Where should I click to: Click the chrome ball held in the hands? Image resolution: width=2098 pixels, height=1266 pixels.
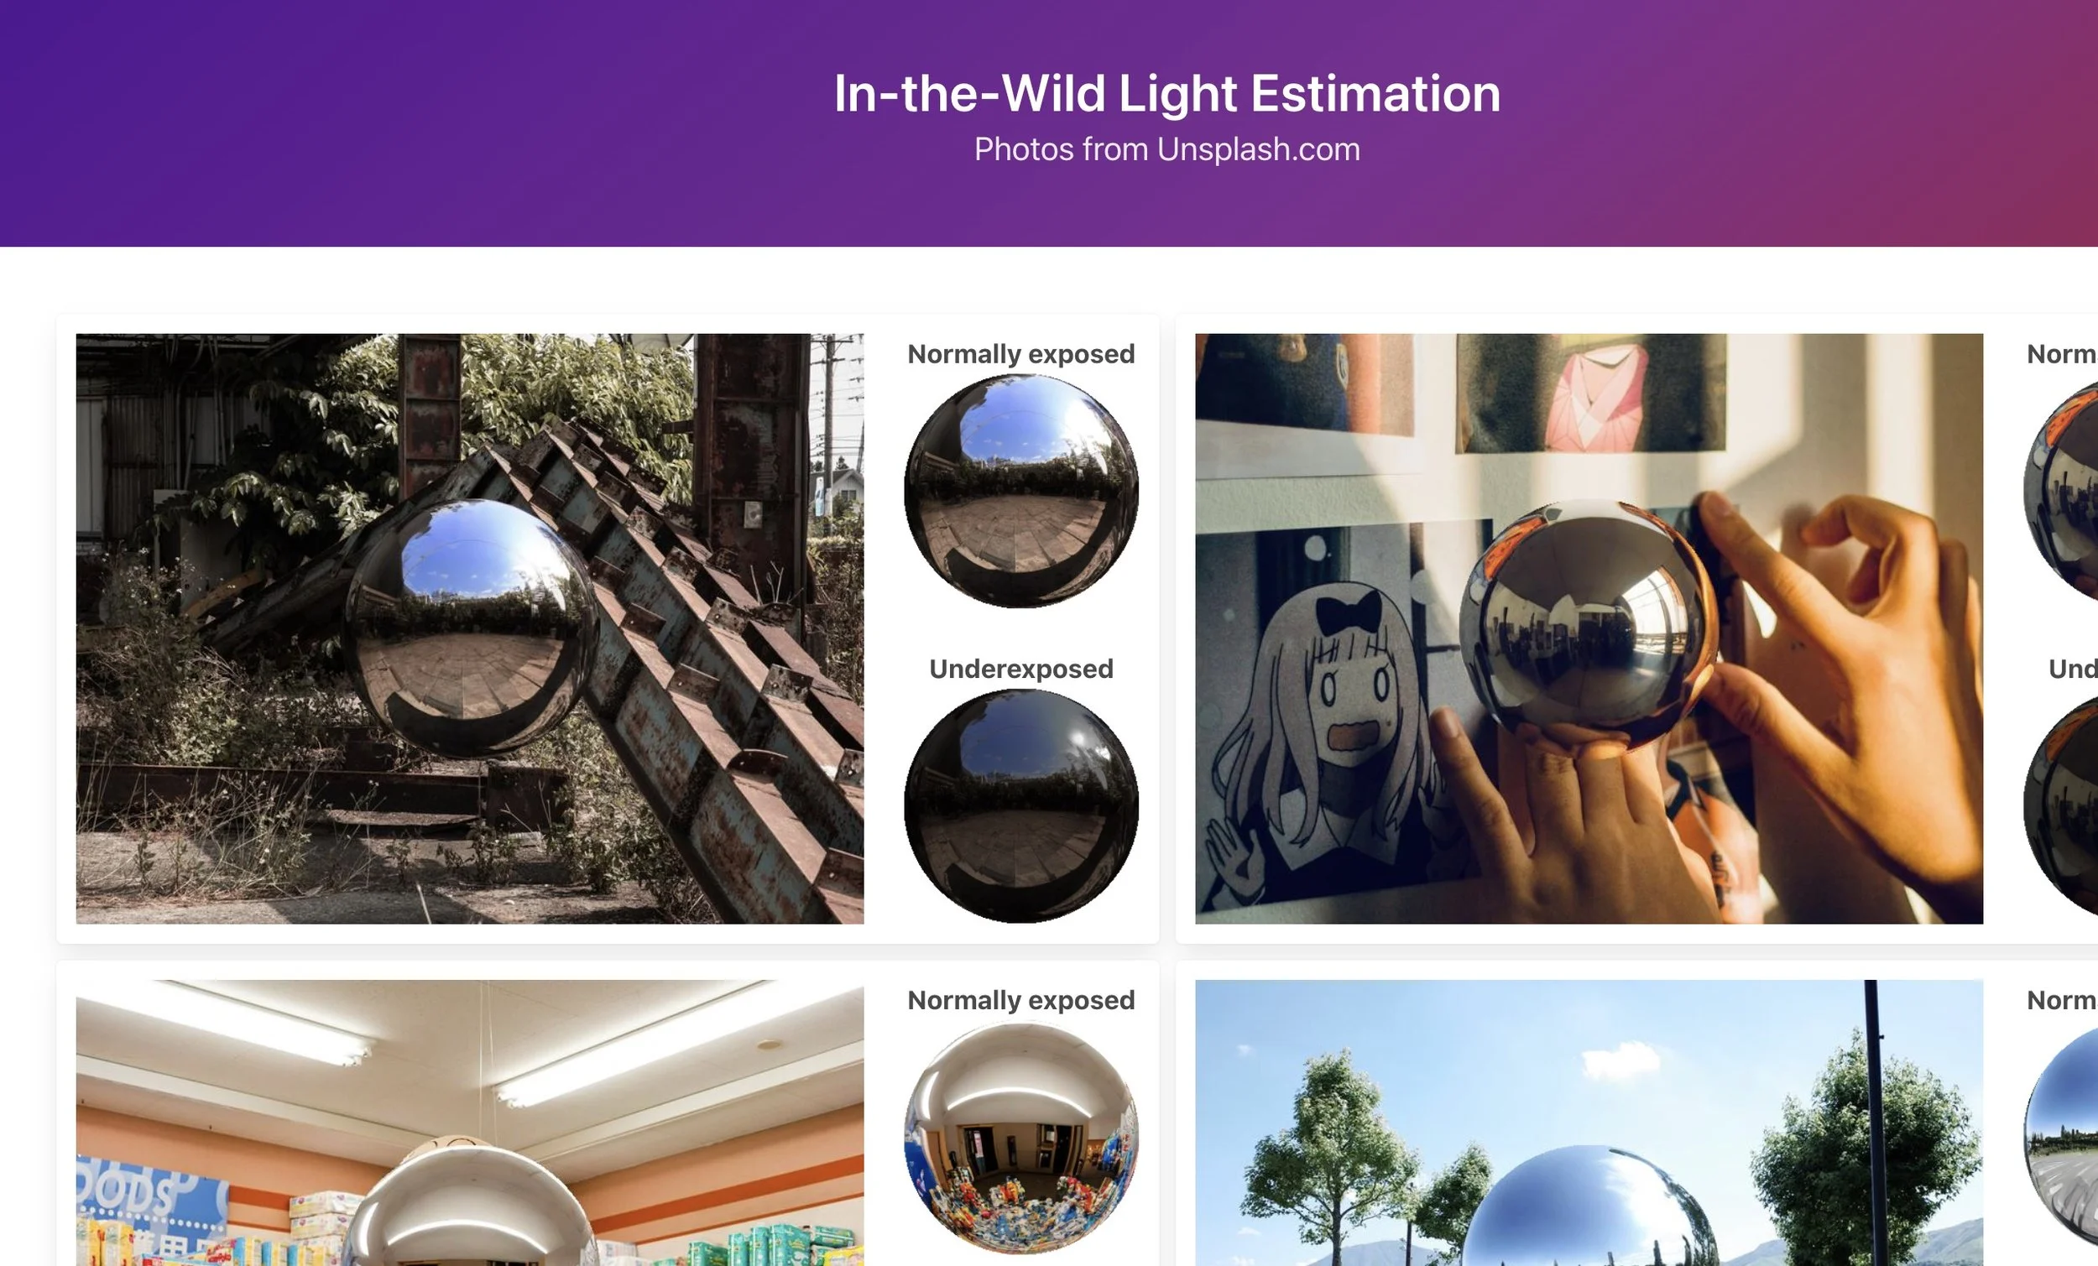pos(1589,628)
